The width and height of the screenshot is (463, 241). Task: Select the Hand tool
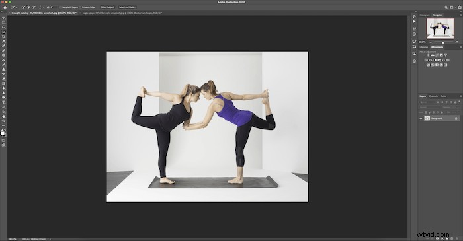3,116
